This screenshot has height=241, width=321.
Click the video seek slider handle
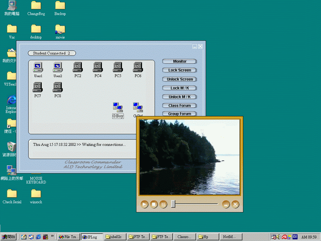point(173,204)
